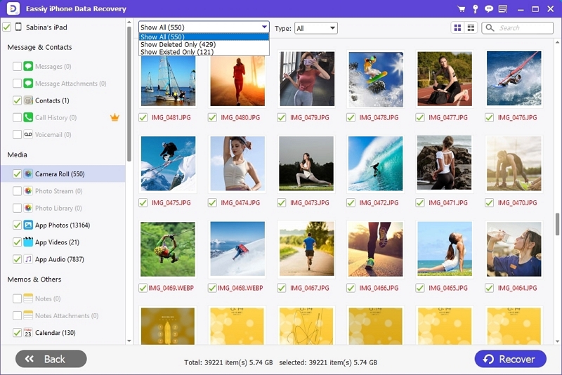Screen dimensions: 562x375
Task: Choose Show Deleted Only (429) option
Action: click(178, 44)
